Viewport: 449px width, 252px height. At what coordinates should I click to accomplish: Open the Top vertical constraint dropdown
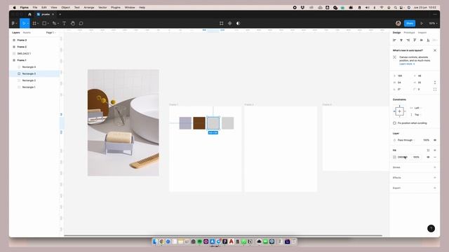418,115
